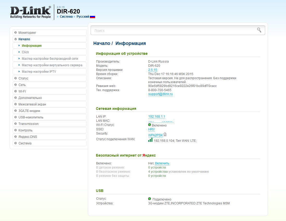Expand the 3G/LTE-модем section
This screenshot has height=221, width=286.
[49, 111]
